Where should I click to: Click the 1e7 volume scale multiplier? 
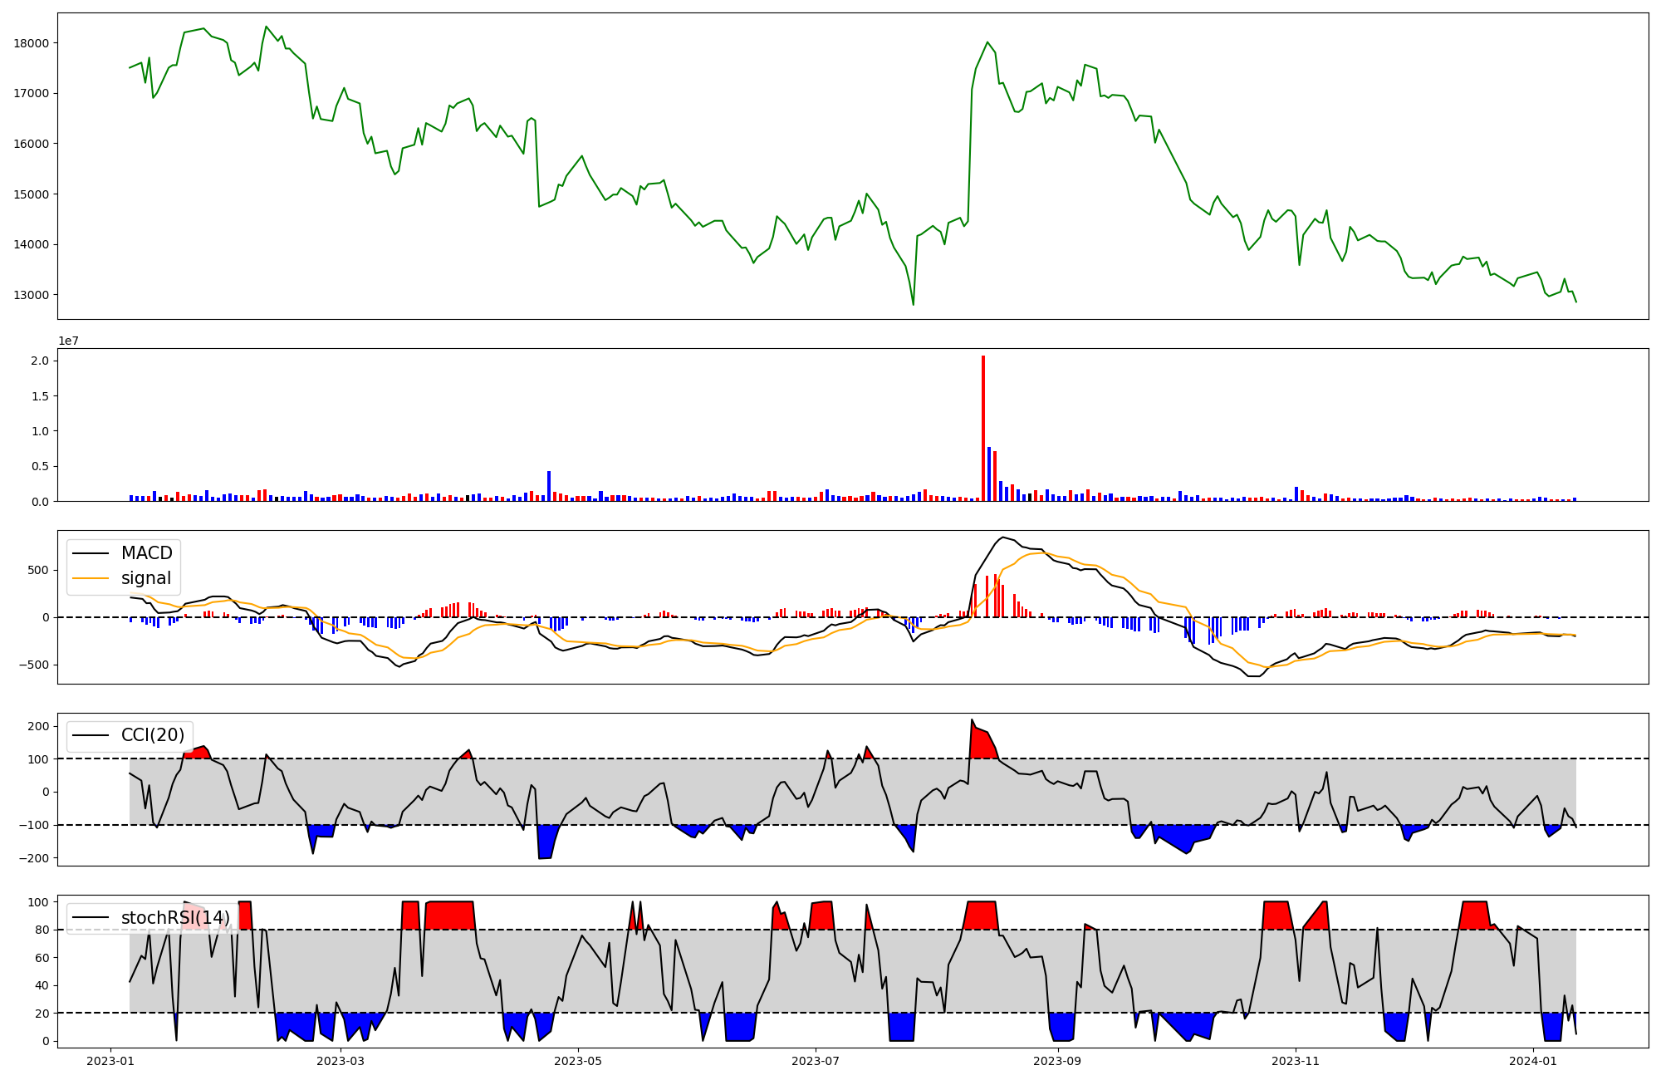pyautogui.click(x=68, y=341)
